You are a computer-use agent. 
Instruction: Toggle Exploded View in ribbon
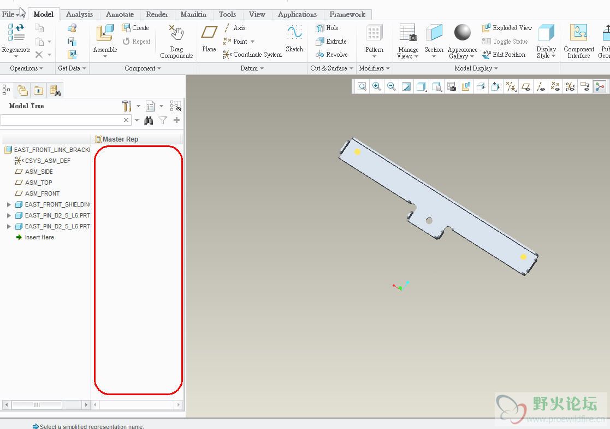click(x=507, y=28)
